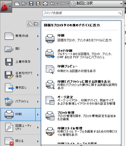Expand the 印刷 submenu arrow in left menu

pyautogui.click(x=38, y=115)
